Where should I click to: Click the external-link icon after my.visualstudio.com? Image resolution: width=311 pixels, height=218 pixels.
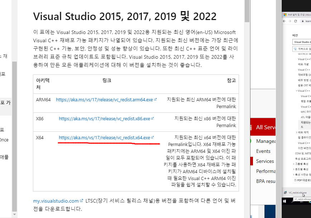[x=81, y=201]
